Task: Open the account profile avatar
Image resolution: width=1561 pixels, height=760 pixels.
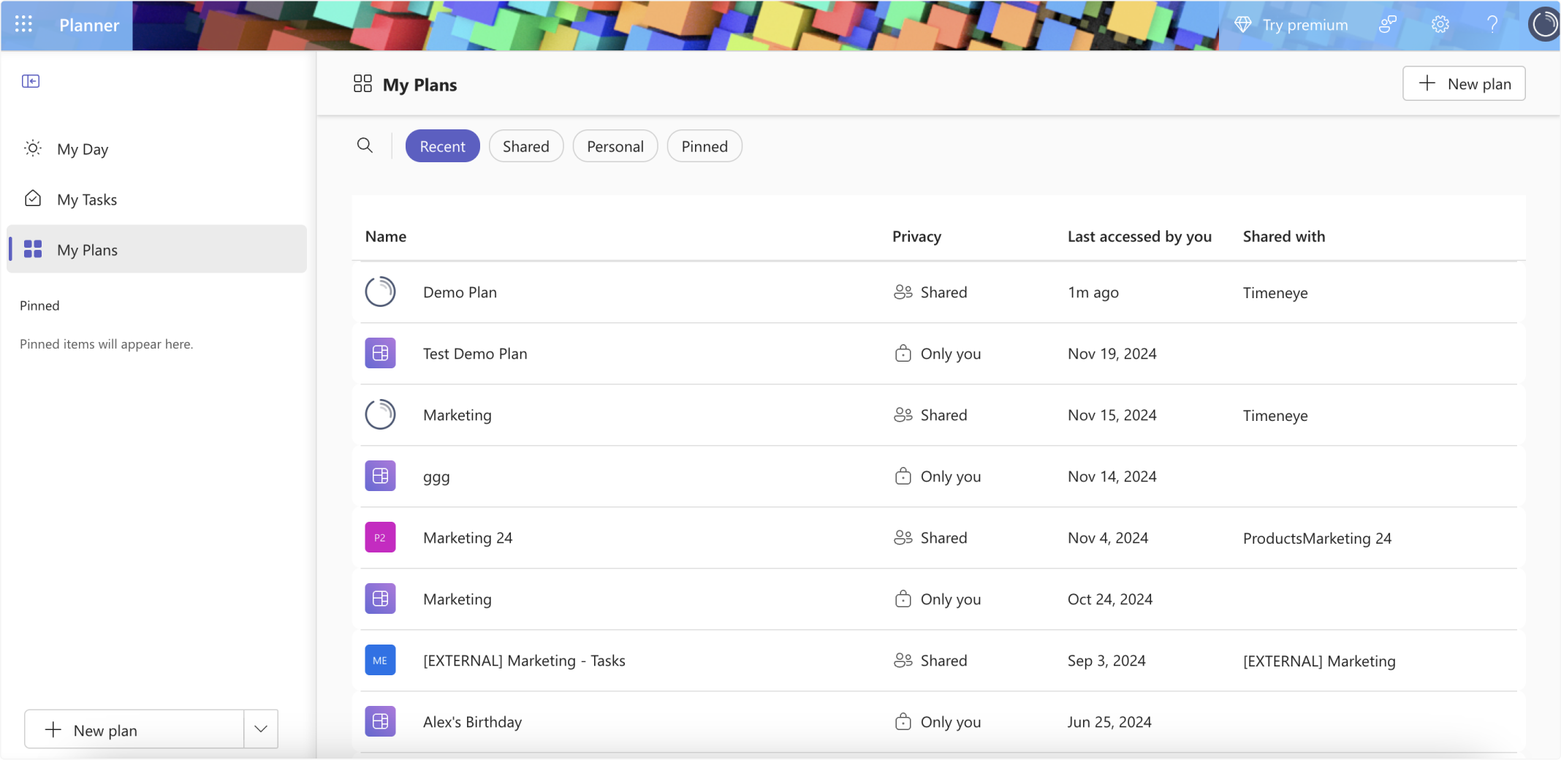Action: (x=1543, y=25)
